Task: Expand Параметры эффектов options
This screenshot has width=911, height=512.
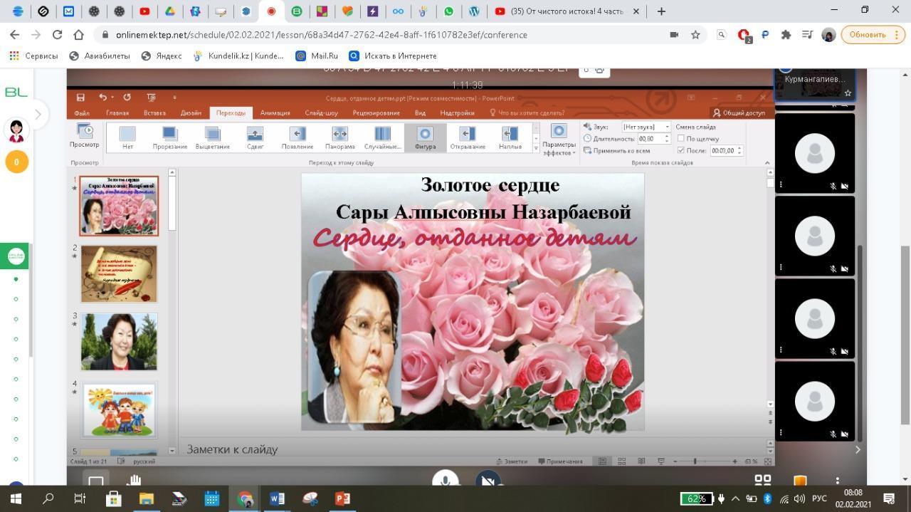Action: point(559,140)
